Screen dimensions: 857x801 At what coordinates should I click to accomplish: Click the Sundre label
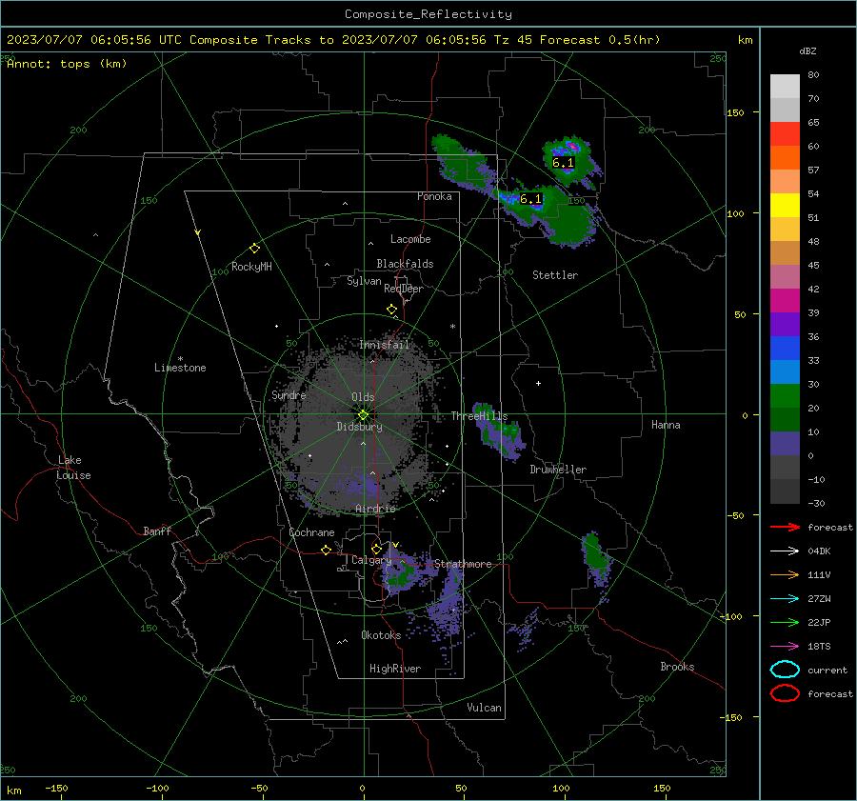(289, 394)
